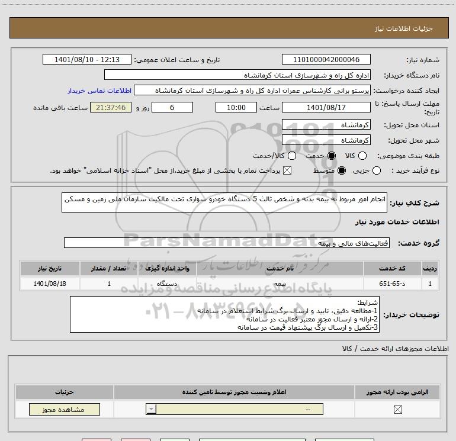Click the remaining time 21:37:46 field
456x441 pixels.
111,107
